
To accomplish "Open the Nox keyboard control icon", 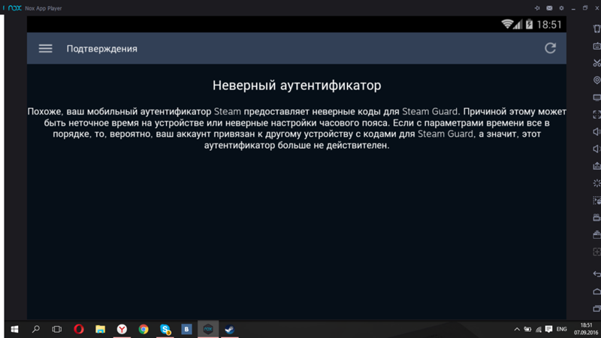I will coord(596,46).
